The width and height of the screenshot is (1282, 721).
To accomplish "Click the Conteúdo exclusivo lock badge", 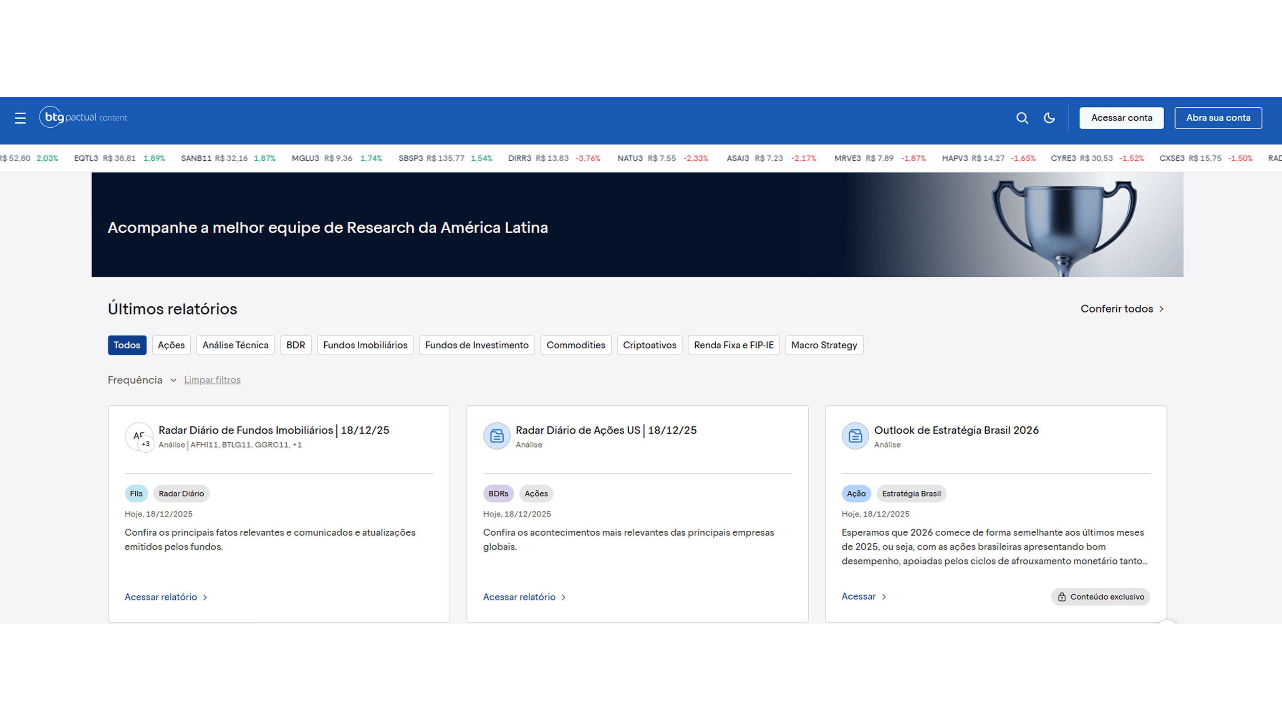I will (1100, 597).
